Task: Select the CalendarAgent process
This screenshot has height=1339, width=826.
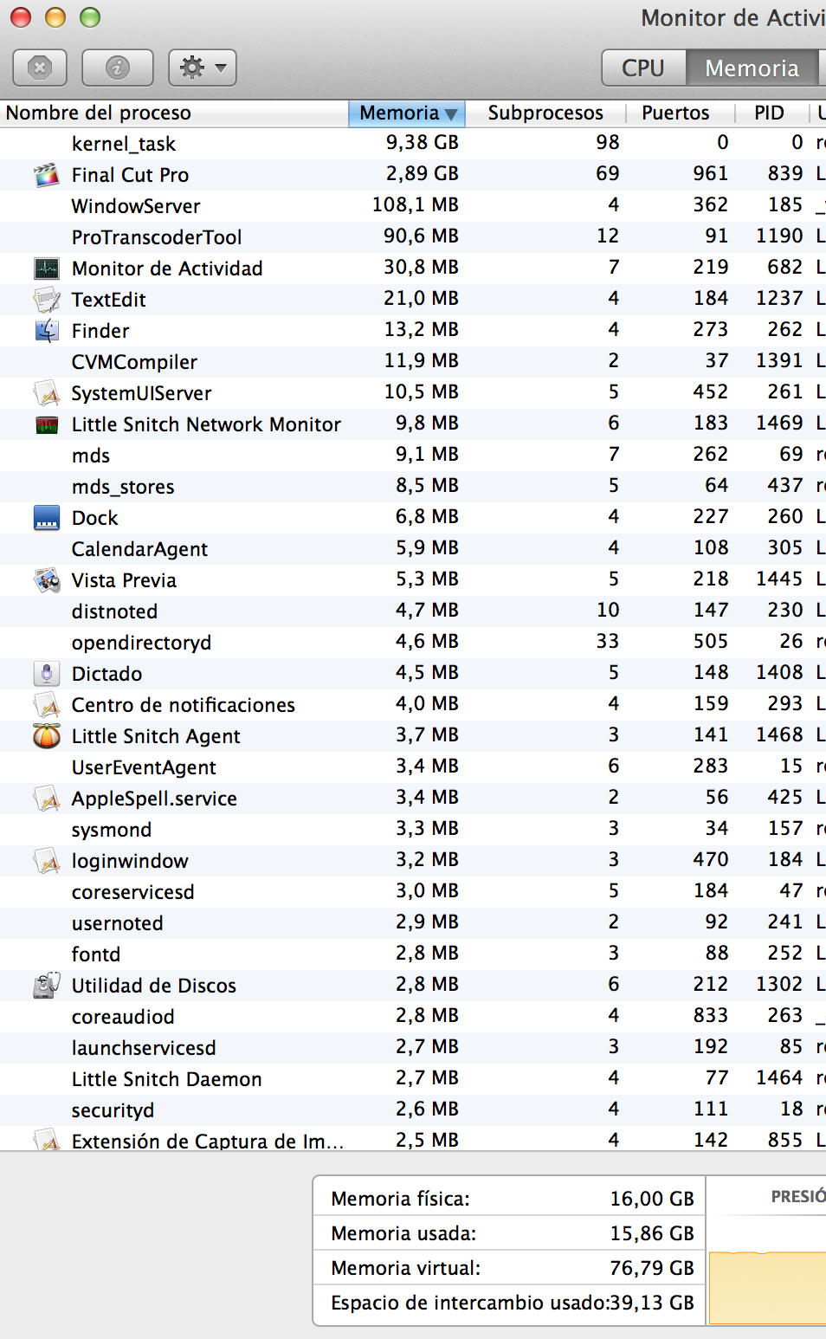Action: [413, 549]
